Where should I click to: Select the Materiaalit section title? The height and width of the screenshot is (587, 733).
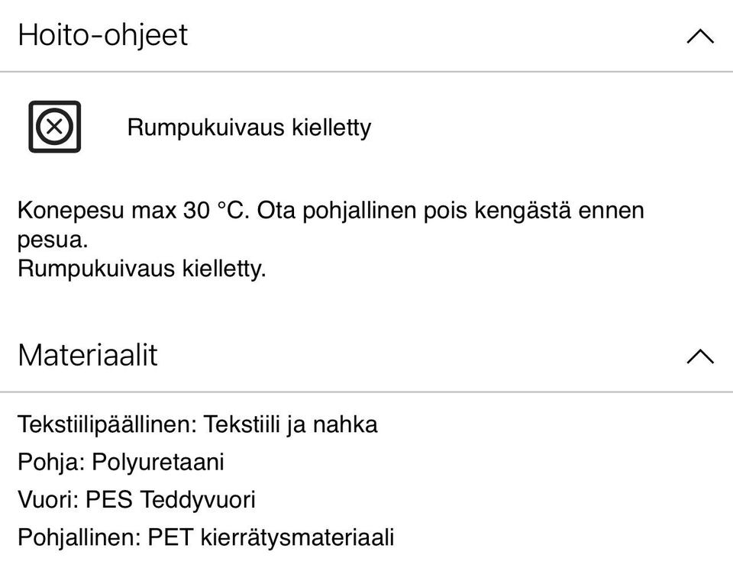[x=89, y=354]
